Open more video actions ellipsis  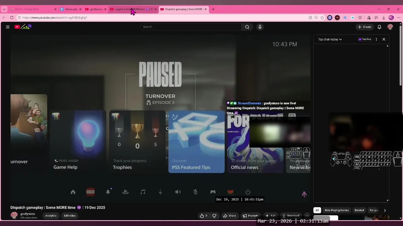[307, 216]
